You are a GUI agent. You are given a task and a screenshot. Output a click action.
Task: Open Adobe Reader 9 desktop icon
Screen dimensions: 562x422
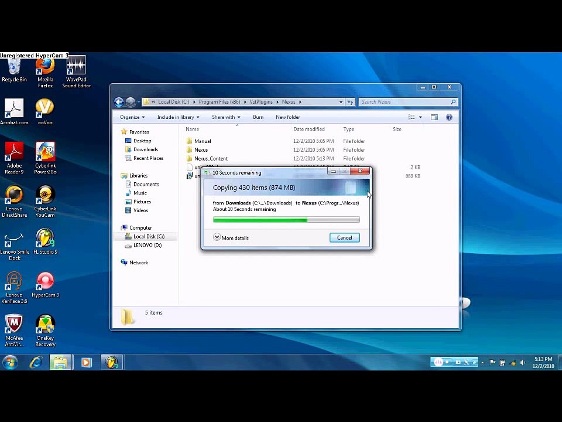(14, 158)
